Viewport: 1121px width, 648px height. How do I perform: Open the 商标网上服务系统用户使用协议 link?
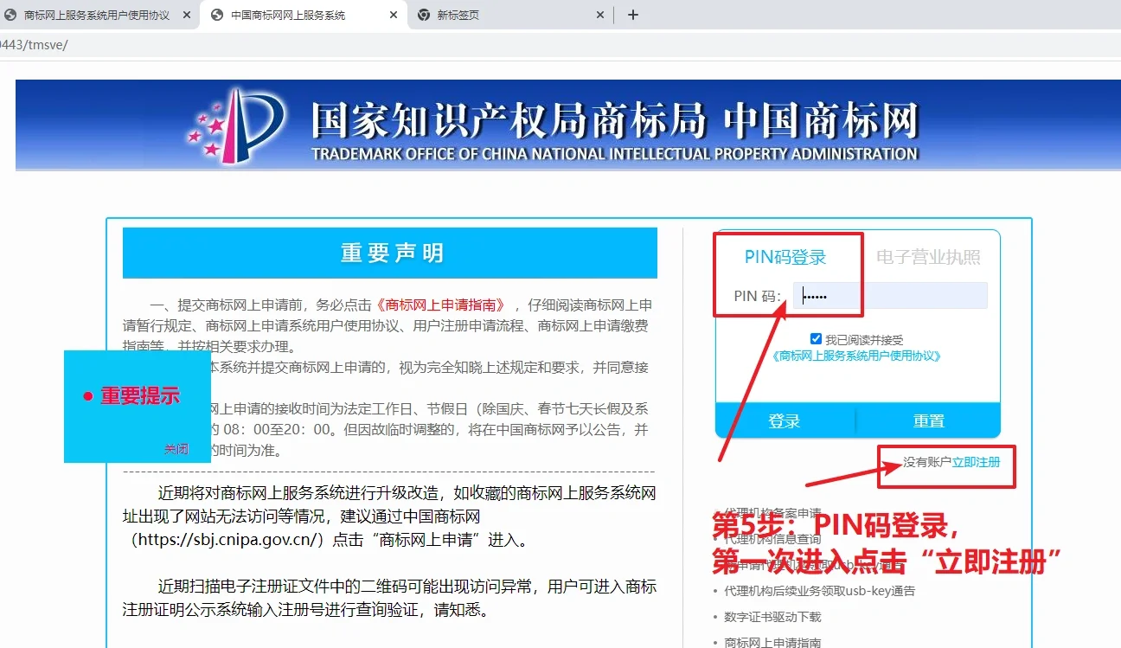click(x=856, y=356)
